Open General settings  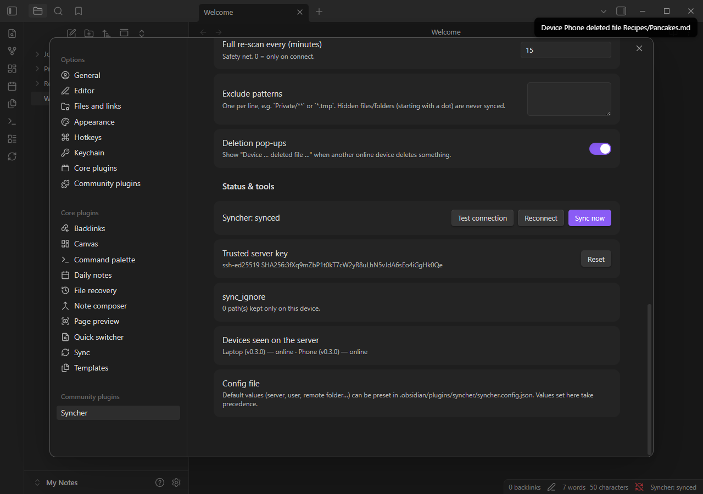coord(118,75)
